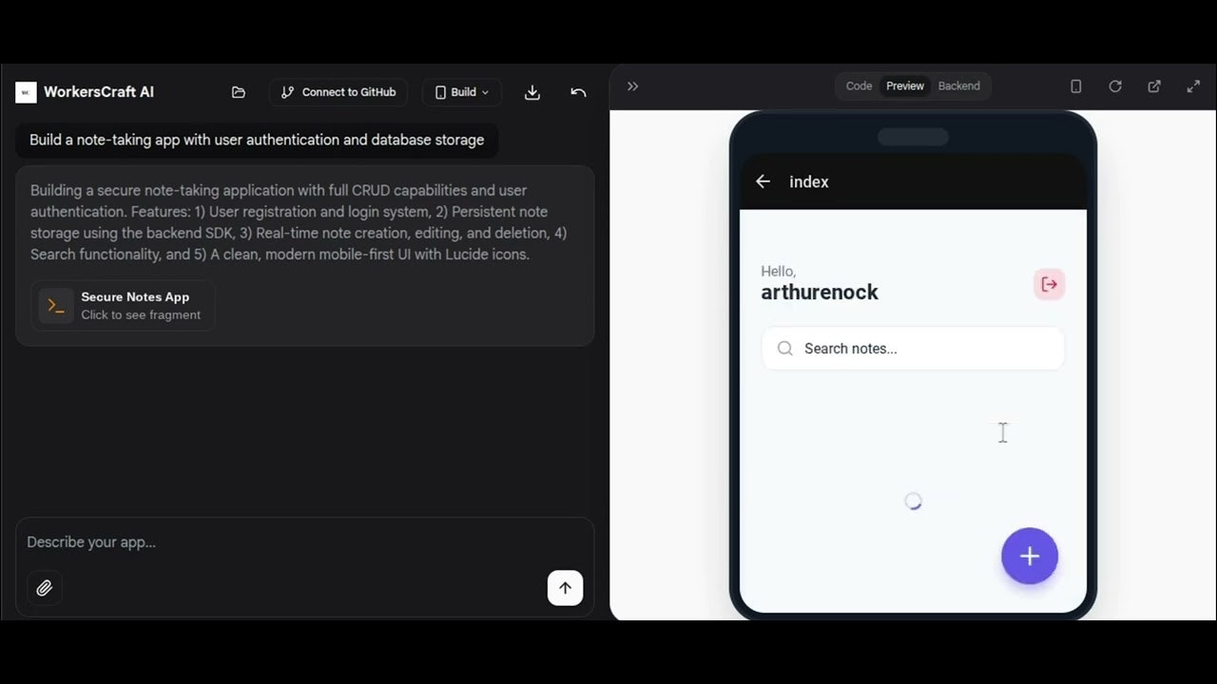Open the Build dropdown
The height and width of the screenshot is (684, 1217).
coord(461,92)
